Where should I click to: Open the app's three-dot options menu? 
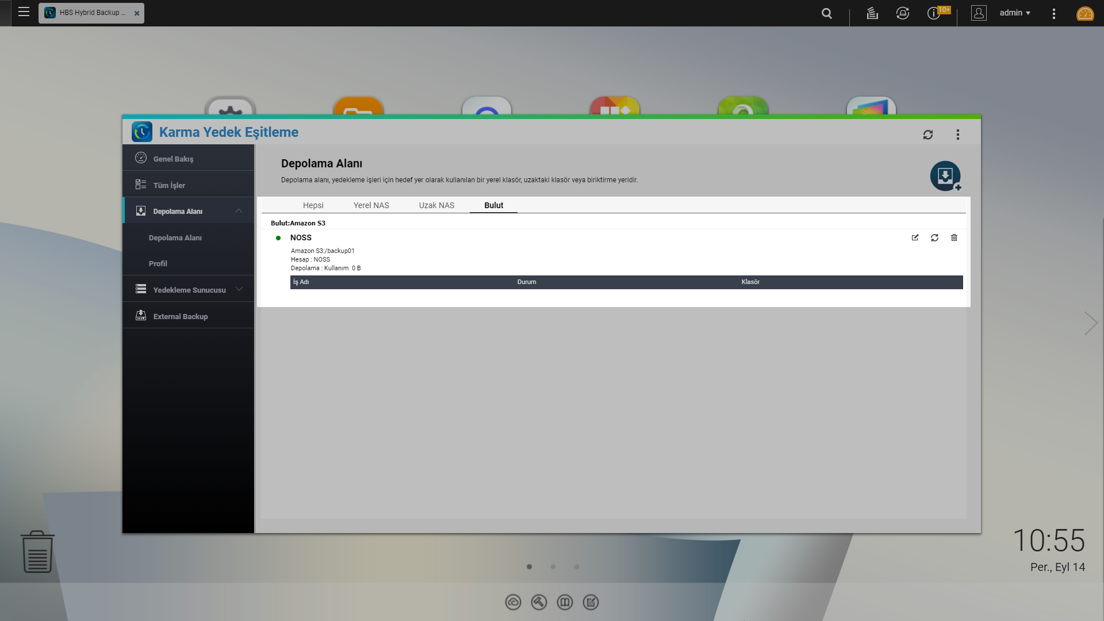[957, 135]
